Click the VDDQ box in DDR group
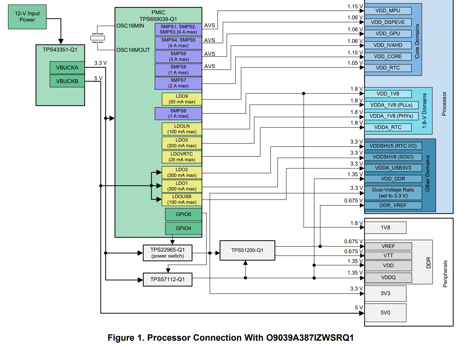 click(x=388, y=278)
